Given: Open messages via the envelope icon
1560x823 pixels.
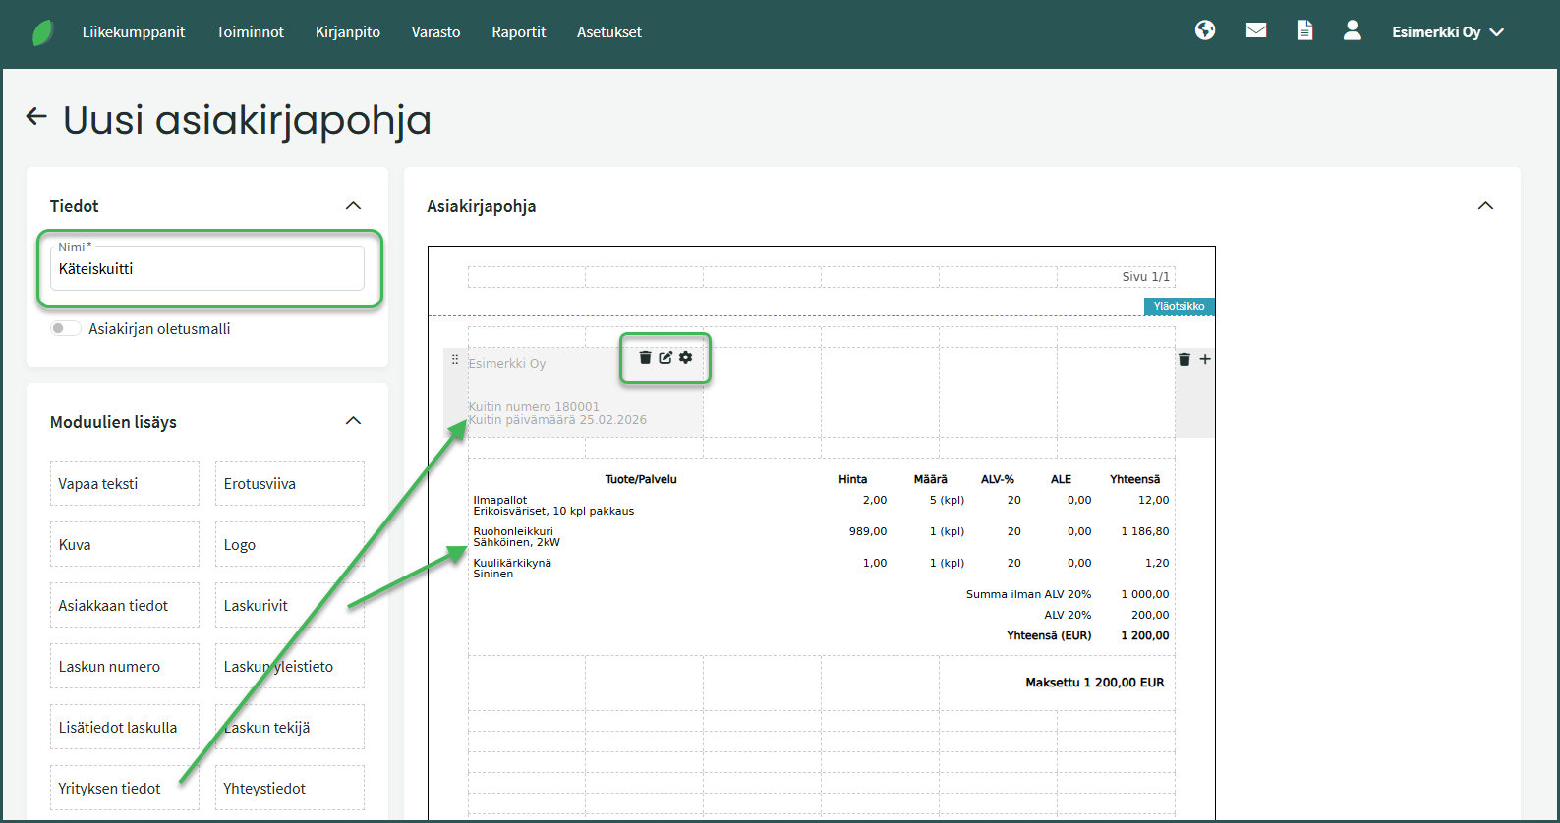Looking at the screenshot, I should [1255, 30].
